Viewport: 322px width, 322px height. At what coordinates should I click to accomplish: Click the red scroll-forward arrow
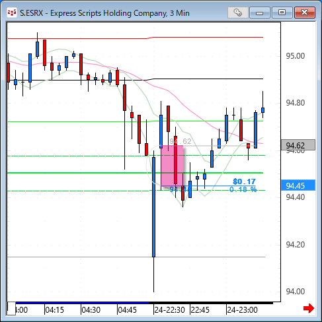tap(309, 308)
